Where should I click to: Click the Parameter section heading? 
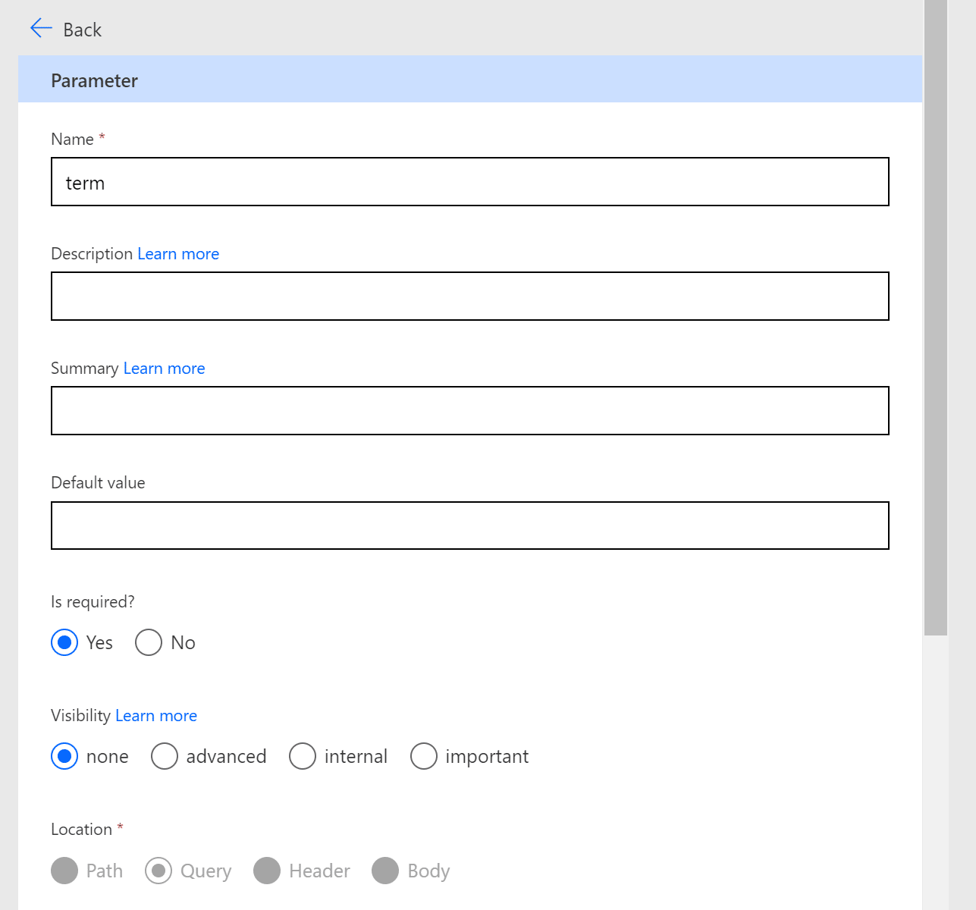[94, 80]
